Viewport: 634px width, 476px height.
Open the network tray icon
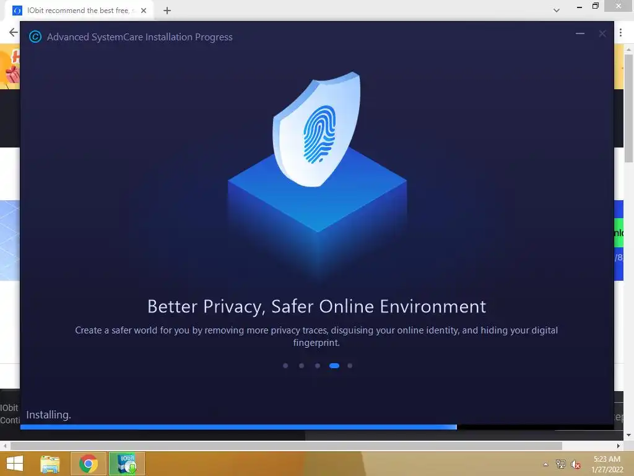pyautogui.click(x=561, y=464)
